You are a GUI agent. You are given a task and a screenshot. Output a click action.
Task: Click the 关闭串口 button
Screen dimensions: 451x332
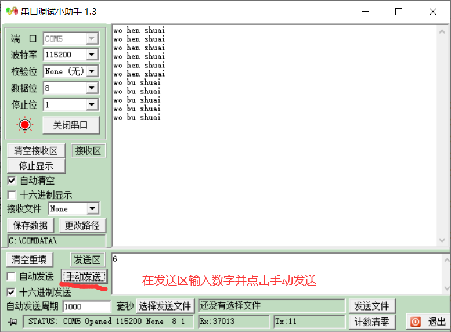click(71, 125)
